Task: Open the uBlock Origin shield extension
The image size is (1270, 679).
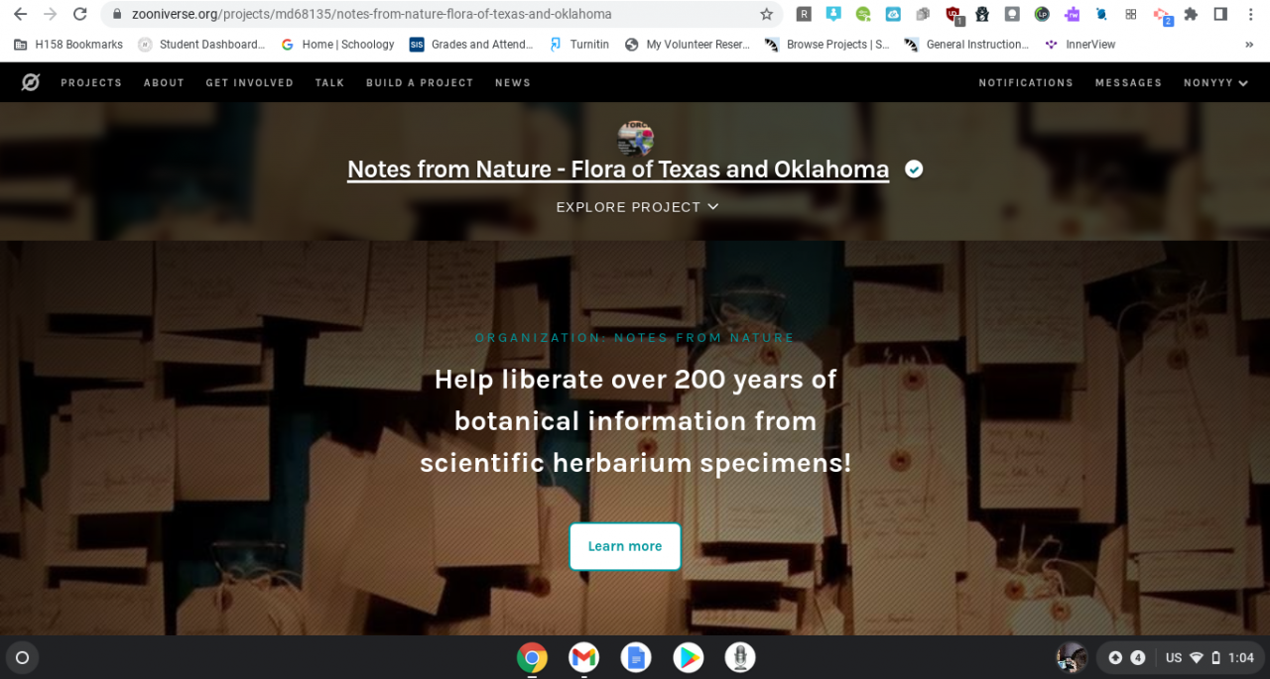Action: (953, 15)
